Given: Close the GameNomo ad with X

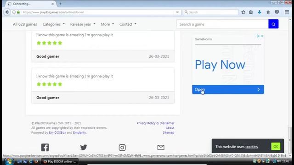Looking at the screenshot, I should tap(262, 36).
